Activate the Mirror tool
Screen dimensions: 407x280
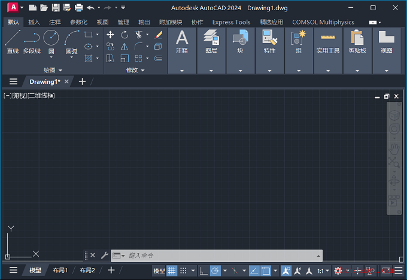124,47
